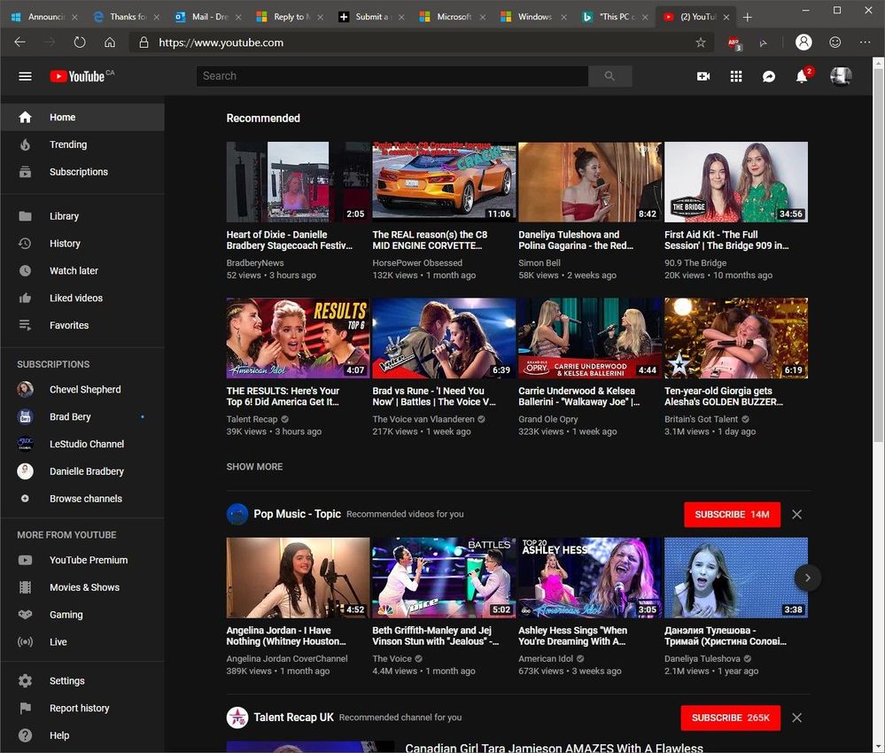
Task: Open browser Settings and more menu
Action: 865,42
